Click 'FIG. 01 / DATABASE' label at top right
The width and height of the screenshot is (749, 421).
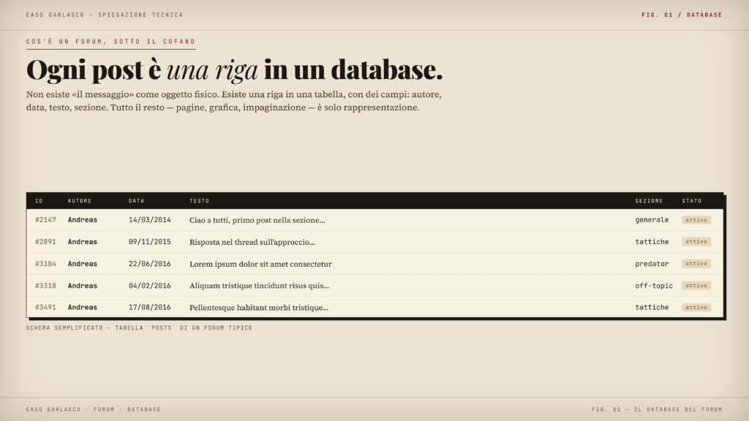[682, 15]
